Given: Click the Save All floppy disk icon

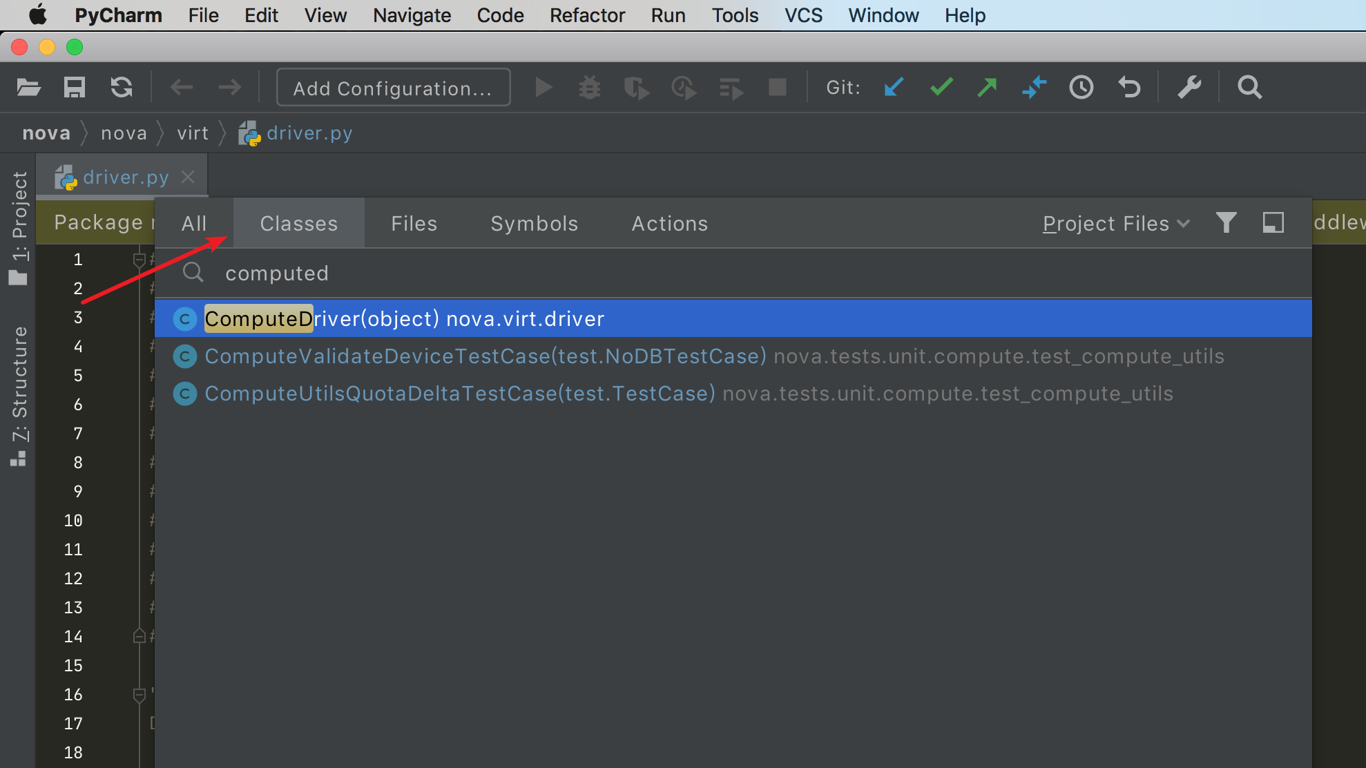Looking at the screenshot, I should click(x=75, y=88).
